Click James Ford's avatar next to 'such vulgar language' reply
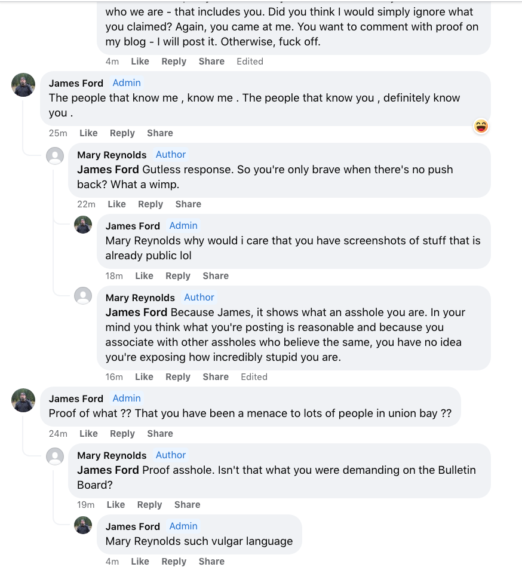 (x=83, y=525)
